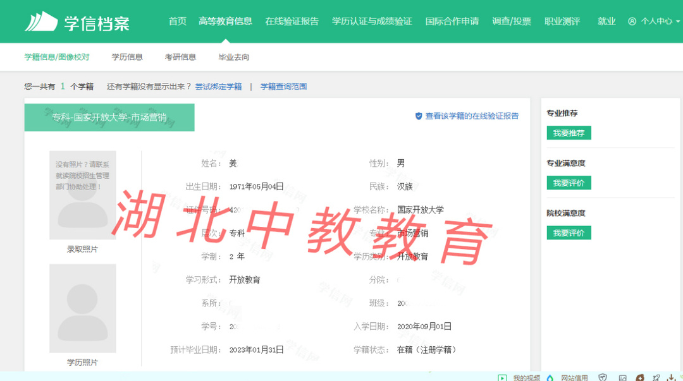The image size is (683, 381).
Task: Switch to 毕业去向 tab
Action: pos(234,57)
